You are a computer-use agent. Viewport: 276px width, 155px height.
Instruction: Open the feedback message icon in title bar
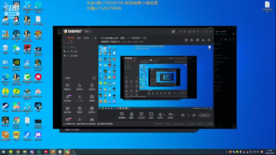click(x=185, y=32)
